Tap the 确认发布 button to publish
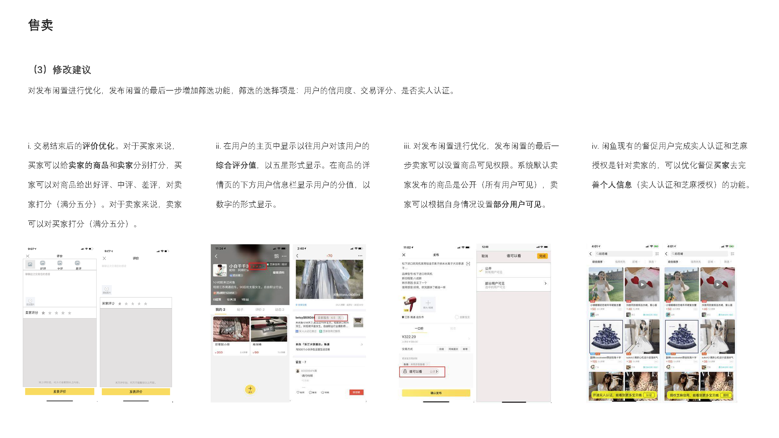The image size is (779, 438). (x=436, y=393)
